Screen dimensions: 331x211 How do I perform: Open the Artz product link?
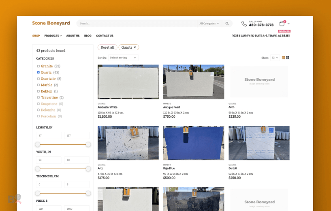(100, 168)
